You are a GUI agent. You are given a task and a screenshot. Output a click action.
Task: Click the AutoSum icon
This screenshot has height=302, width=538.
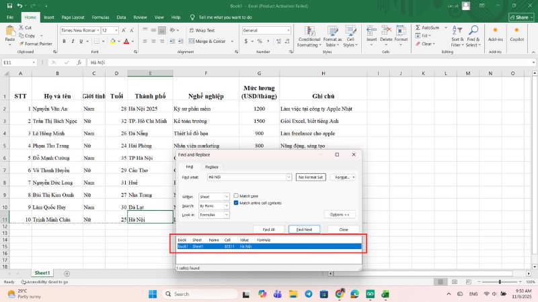coord(418,28)
